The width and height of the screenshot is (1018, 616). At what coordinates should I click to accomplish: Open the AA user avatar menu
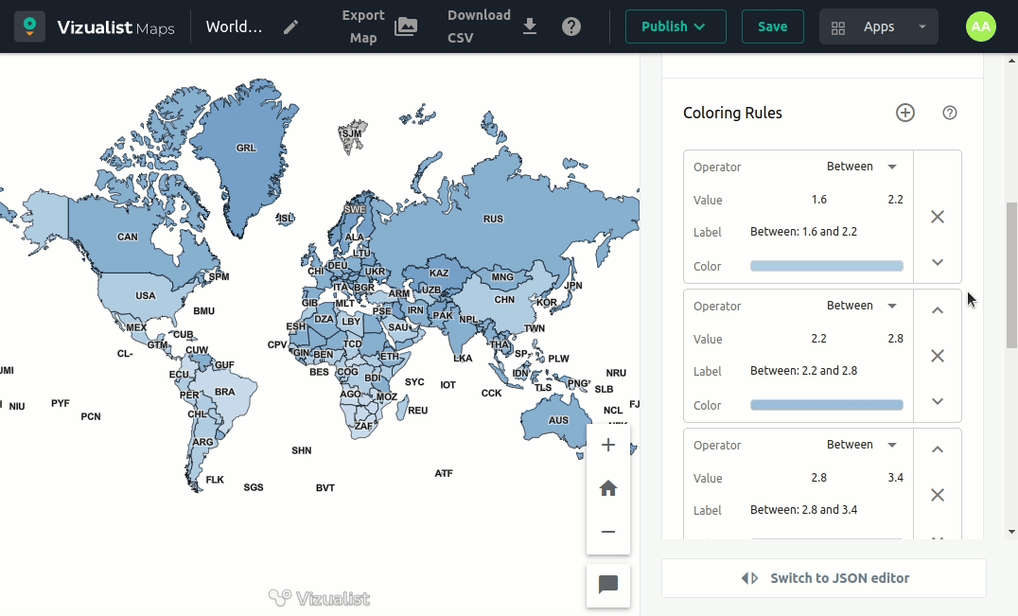point(981,26)
